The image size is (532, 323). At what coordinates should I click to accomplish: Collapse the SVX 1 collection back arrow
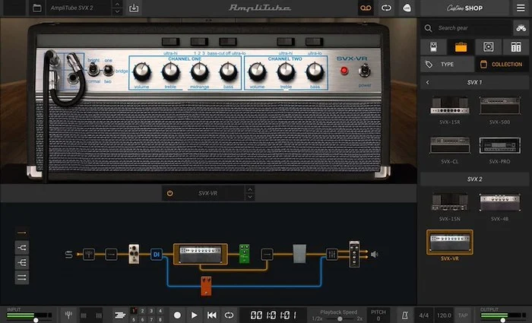pos(427,82)
